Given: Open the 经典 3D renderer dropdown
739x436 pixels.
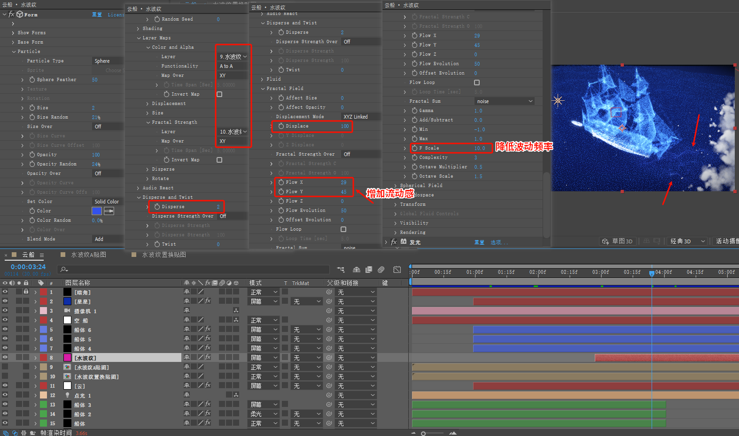Looking at the screenshot, I should (687, 241).
